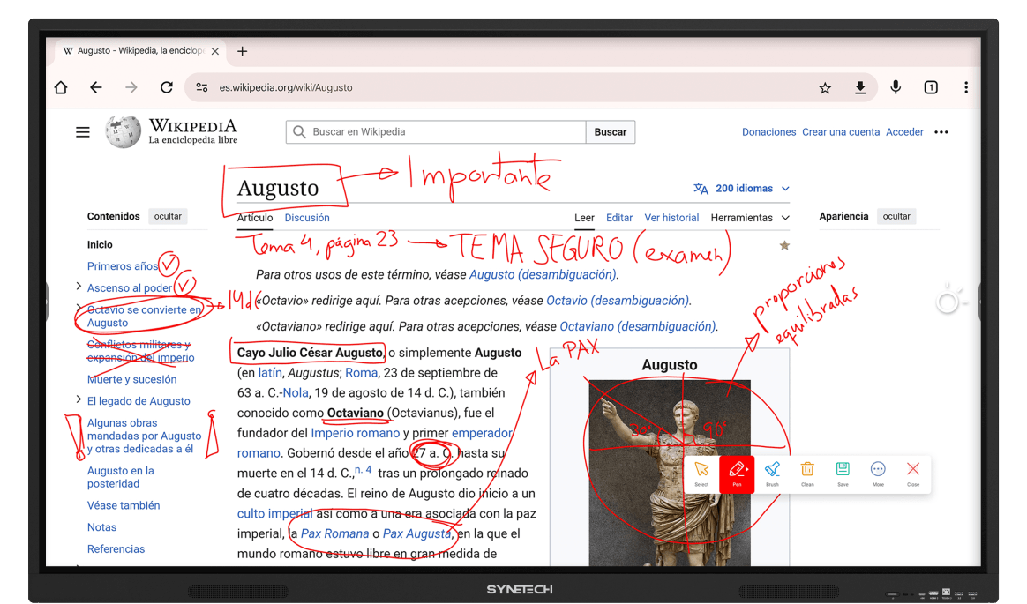Click the featured article star badge
This screenshot has width=1027, height=604.
(784, 245)
